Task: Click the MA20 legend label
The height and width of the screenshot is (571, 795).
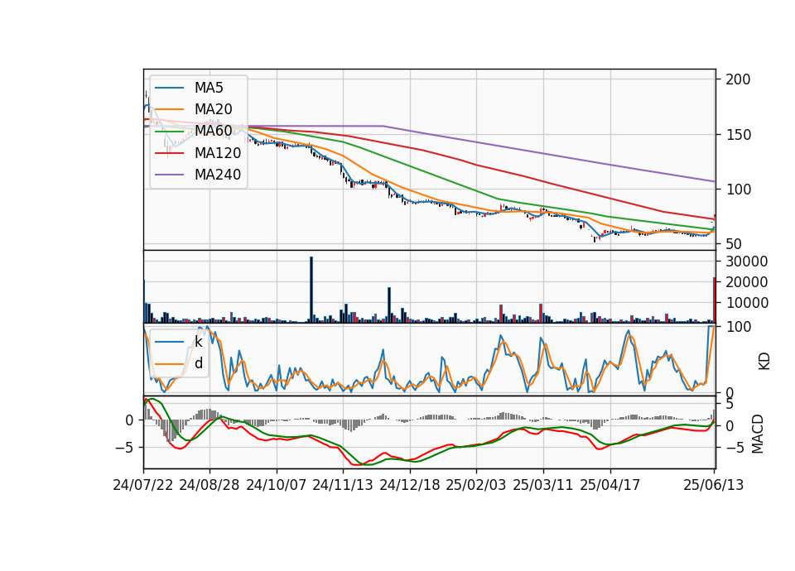Action: tap(213, 109)
